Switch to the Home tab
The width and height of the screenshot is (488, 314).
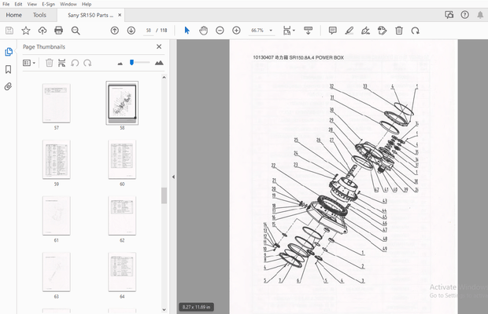click(13, 15)
